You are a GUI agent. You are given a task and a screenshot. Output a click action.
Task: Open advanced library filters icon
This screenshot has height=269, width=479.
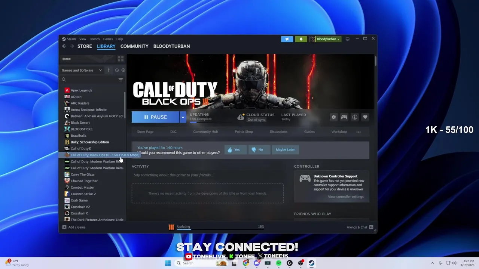120,80
